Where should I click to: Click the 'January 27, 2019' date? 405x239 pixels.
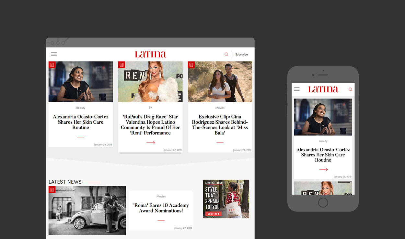click(x=173, y=150)
